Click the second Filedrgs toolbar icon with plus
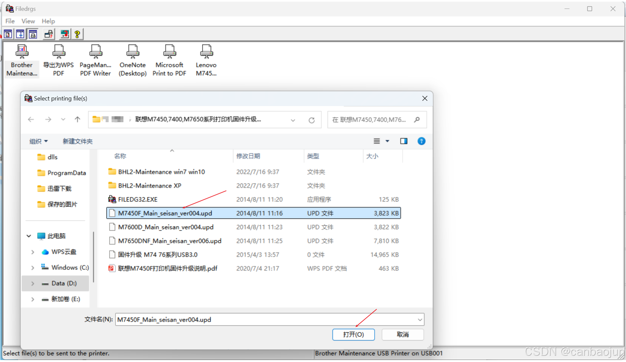626x362 pixels. tap(20, 34)
